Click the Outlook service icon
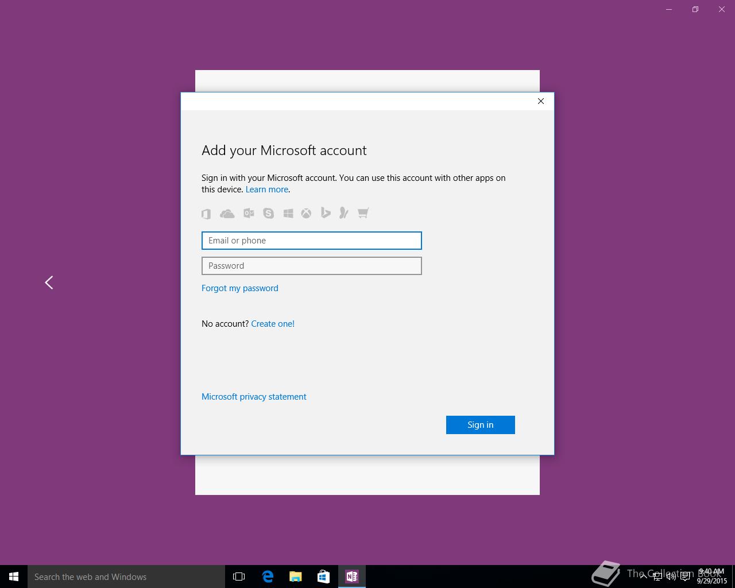735x588 pixels. (x=249, y=213)
